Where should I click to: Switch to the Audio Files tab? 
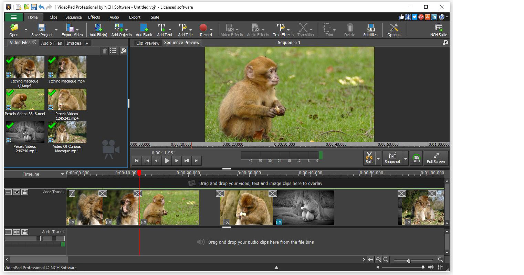click(x=51, y=43)
